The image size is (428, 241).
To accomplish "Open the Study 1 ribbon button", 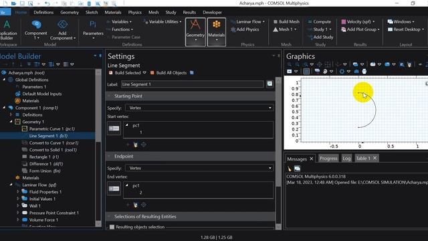I will point(320,29).
